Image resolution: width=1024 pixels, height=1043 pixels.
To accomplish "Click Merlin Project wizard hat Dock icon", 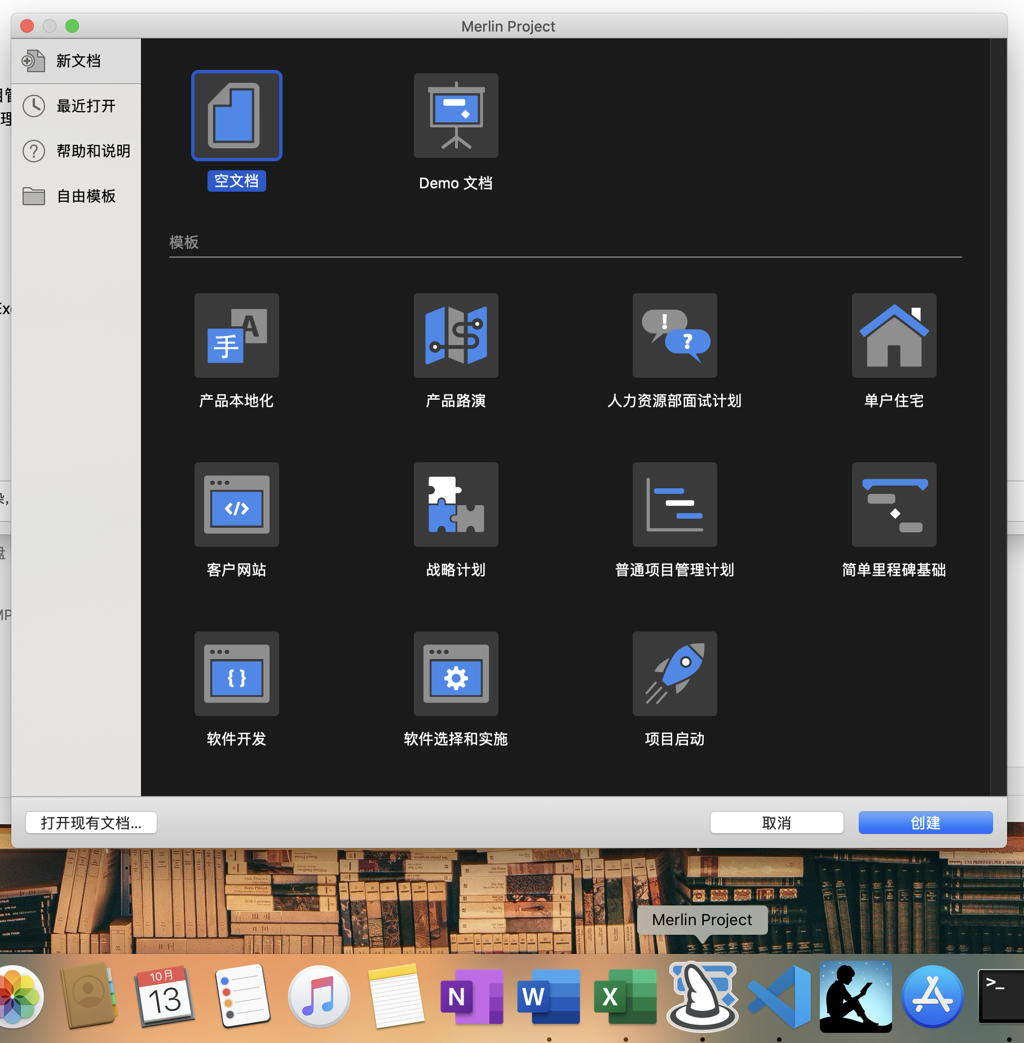I will [x=703, y=997].
